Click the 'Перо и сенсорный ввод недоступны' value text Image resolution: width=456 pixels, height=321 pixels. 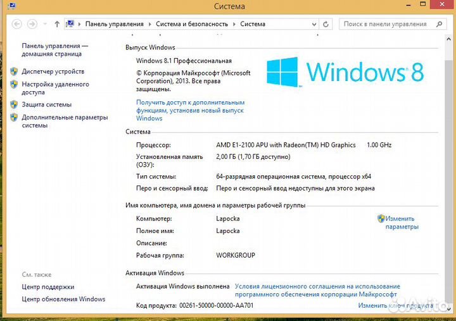[x=295, y=188]
